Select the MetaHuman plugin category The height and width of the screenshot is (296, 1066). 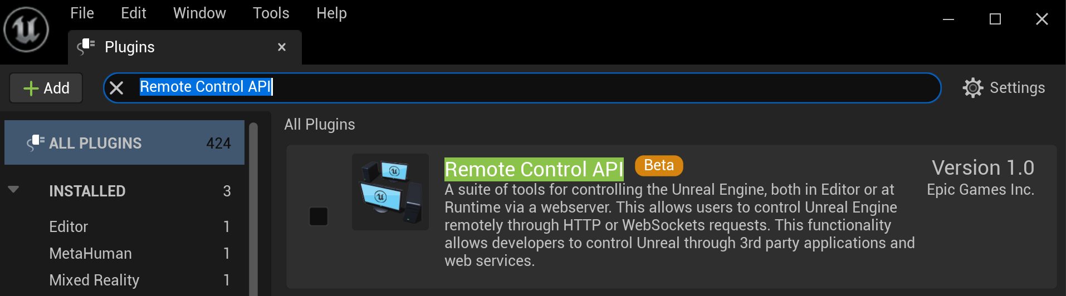pyautogui.click(x=90, y=254)
